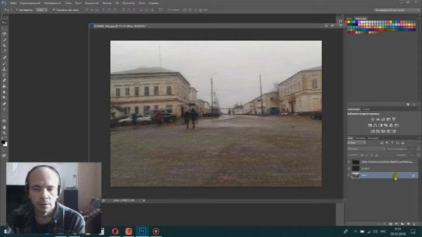Open the Файл menu

13,3
